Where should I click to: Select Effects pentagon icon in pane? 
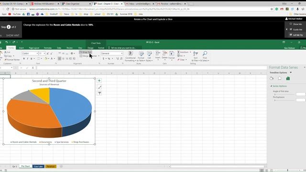coord(280,78)
